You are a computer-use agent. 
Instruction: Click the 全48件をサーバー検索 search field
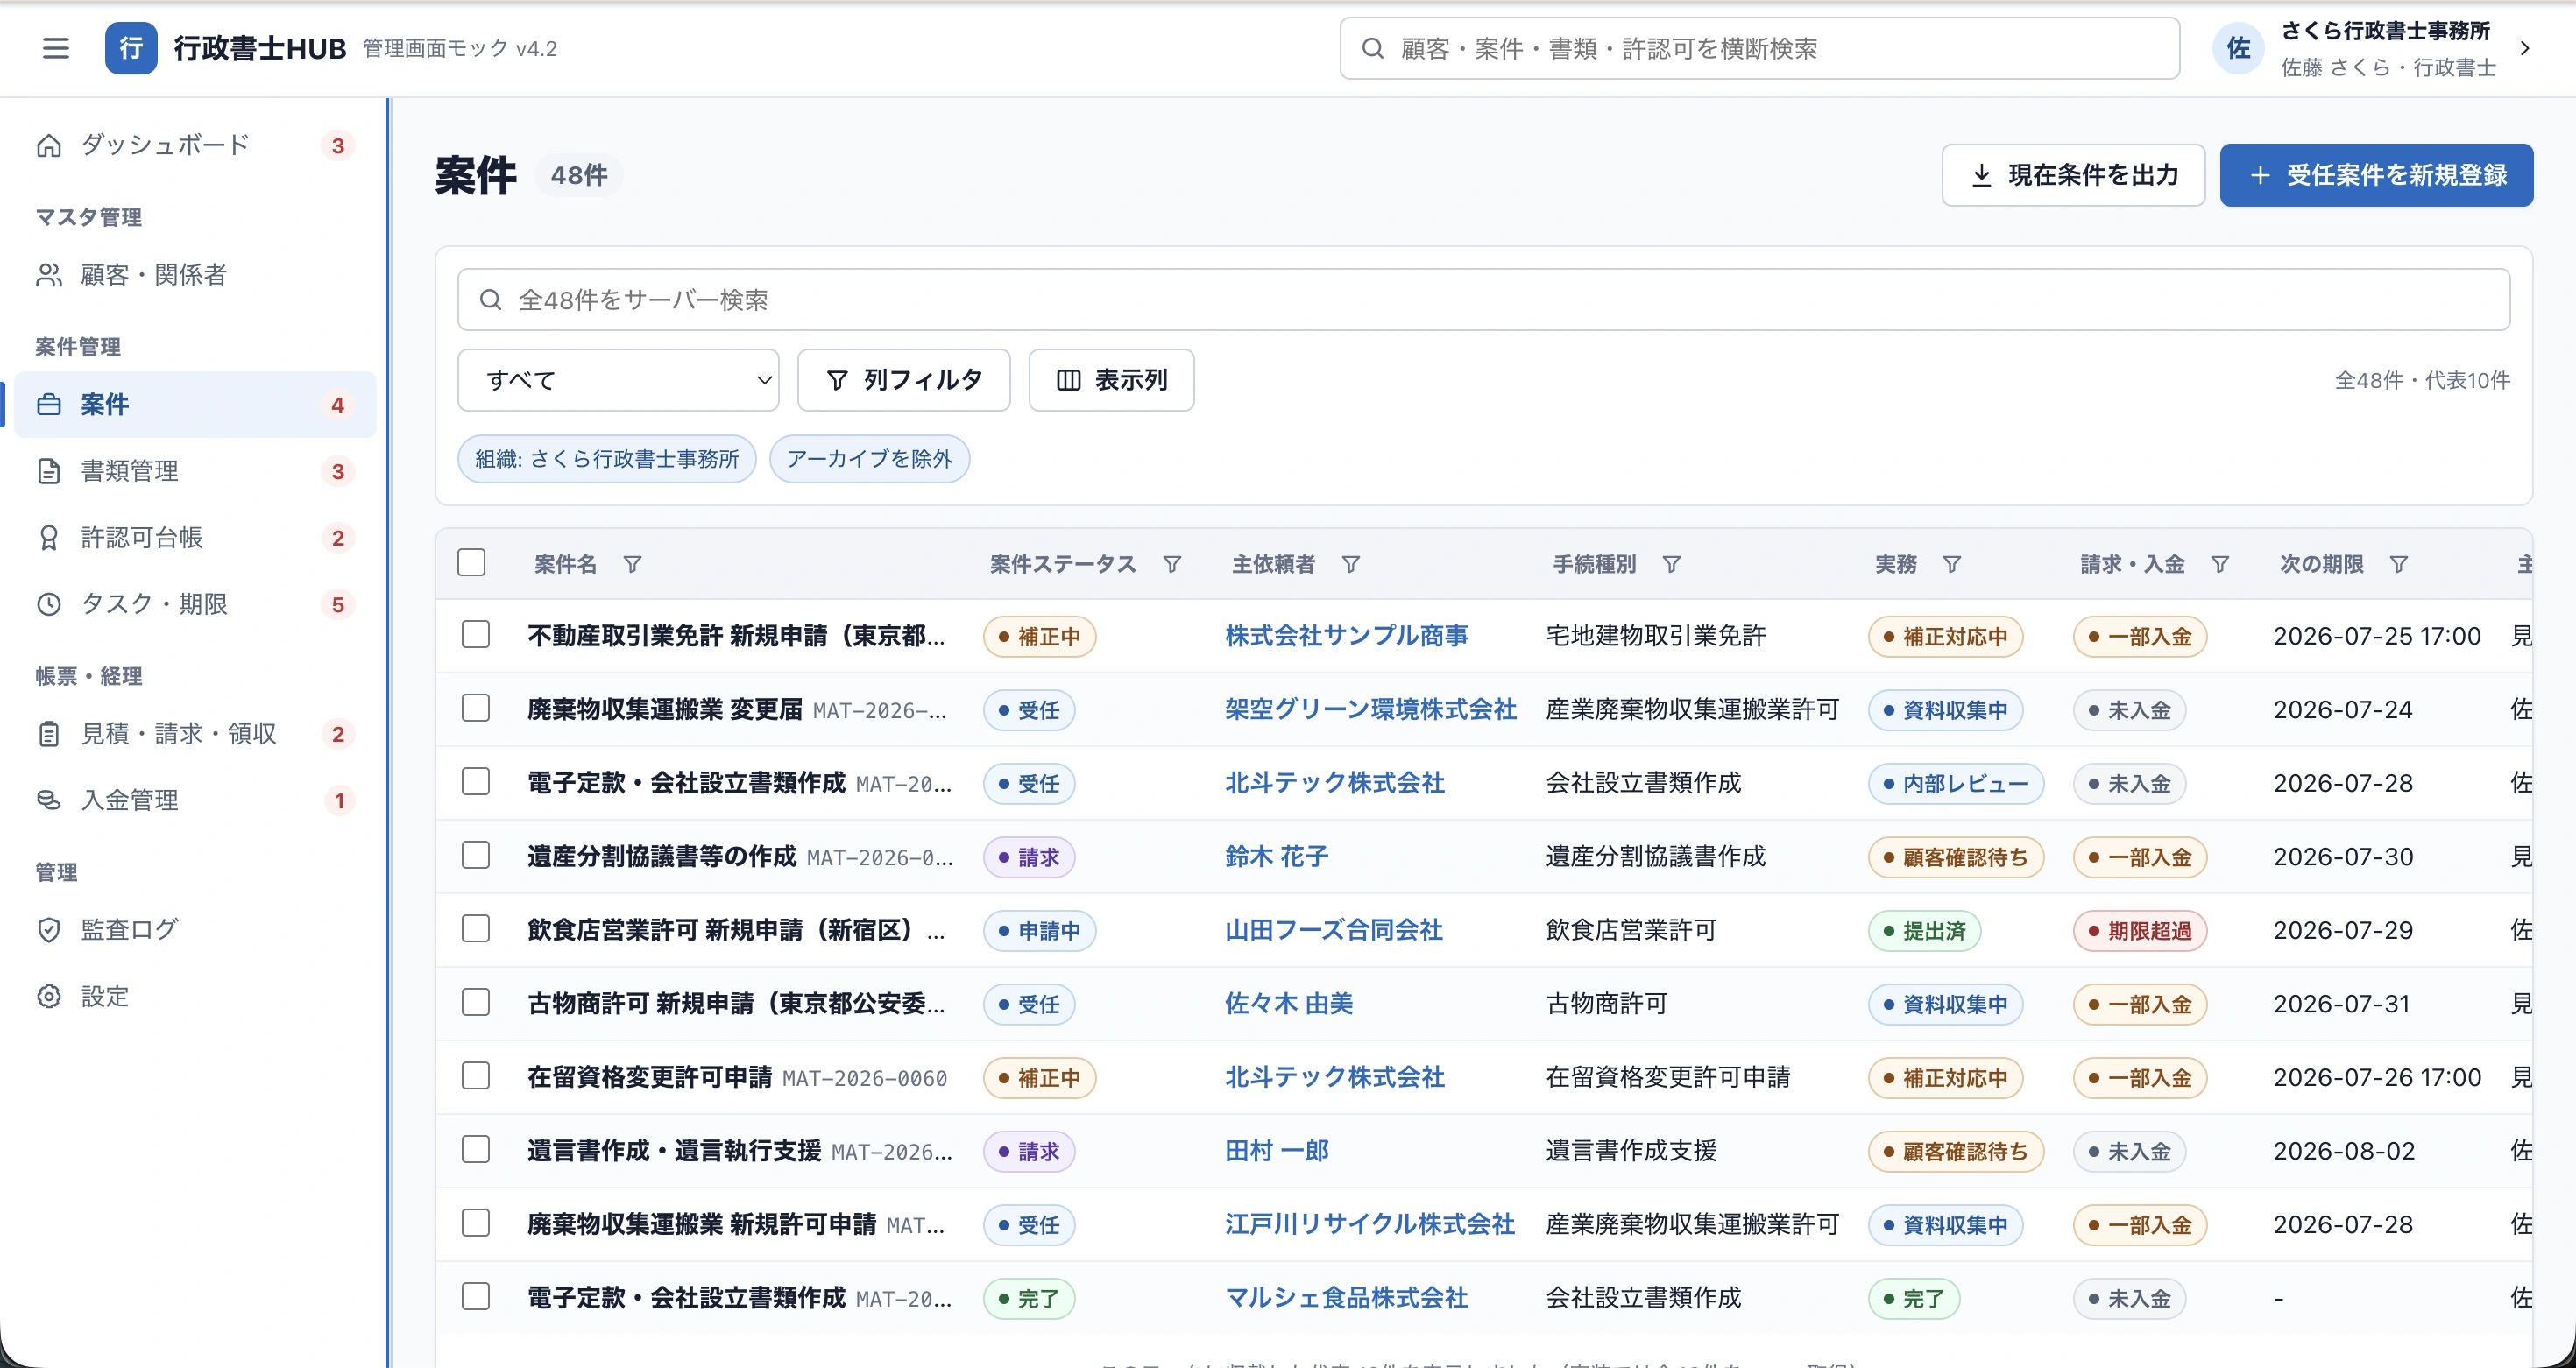point(1483,300)
